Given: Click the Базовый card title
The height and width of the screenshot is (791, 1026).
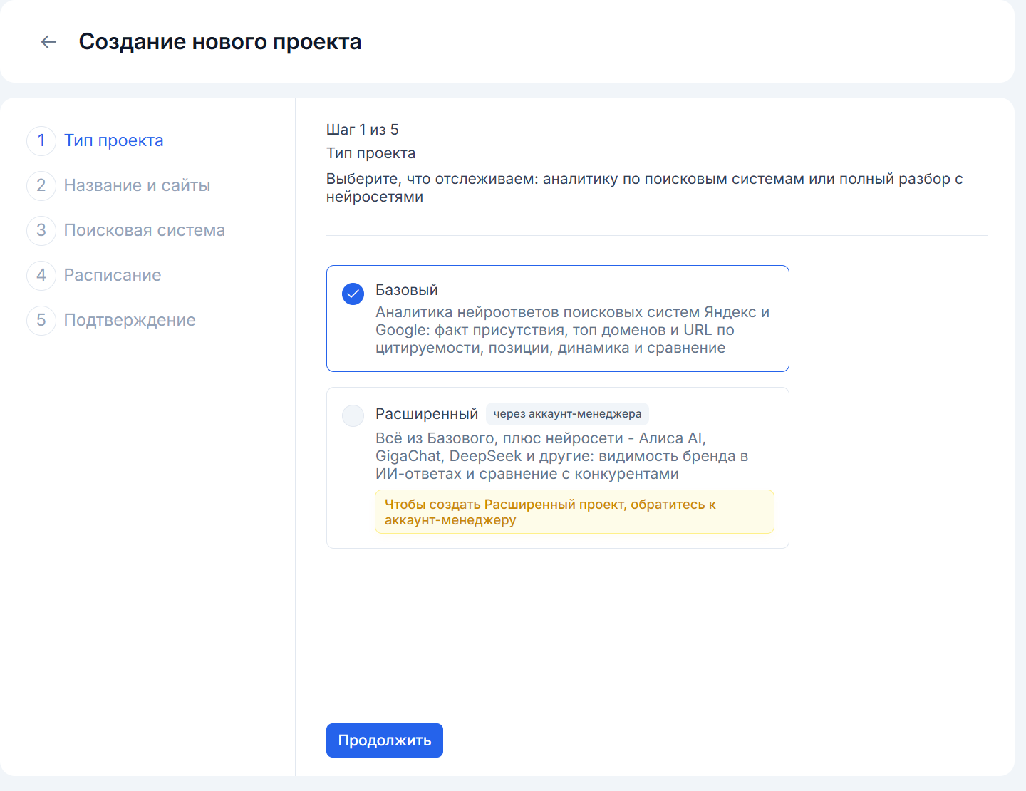Looking at the screenshot, I should pos(407,290).
